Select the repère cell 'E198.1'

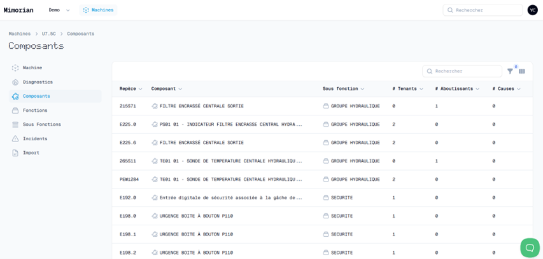(128, 234)
